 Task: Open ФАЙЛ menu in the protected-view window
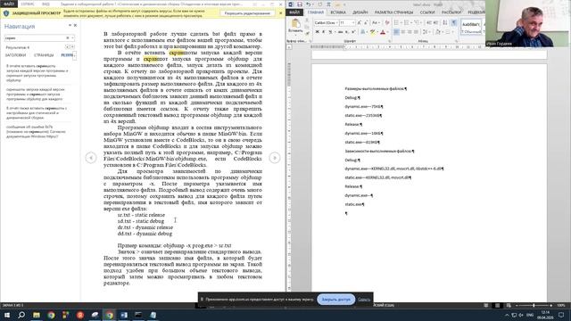coord(9,4)
